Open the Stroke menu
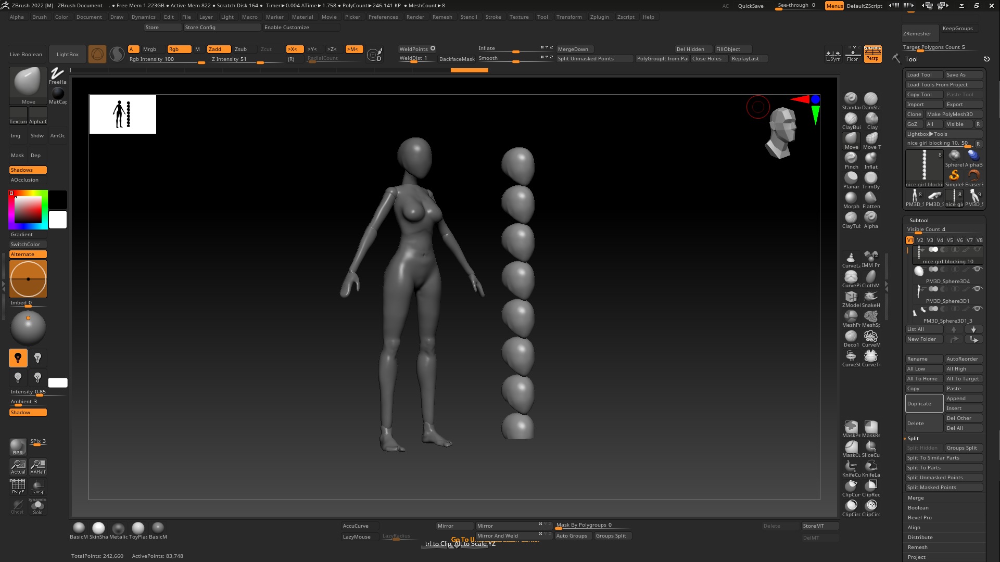Screen dimensions: 1000x562 coord(492,17)
